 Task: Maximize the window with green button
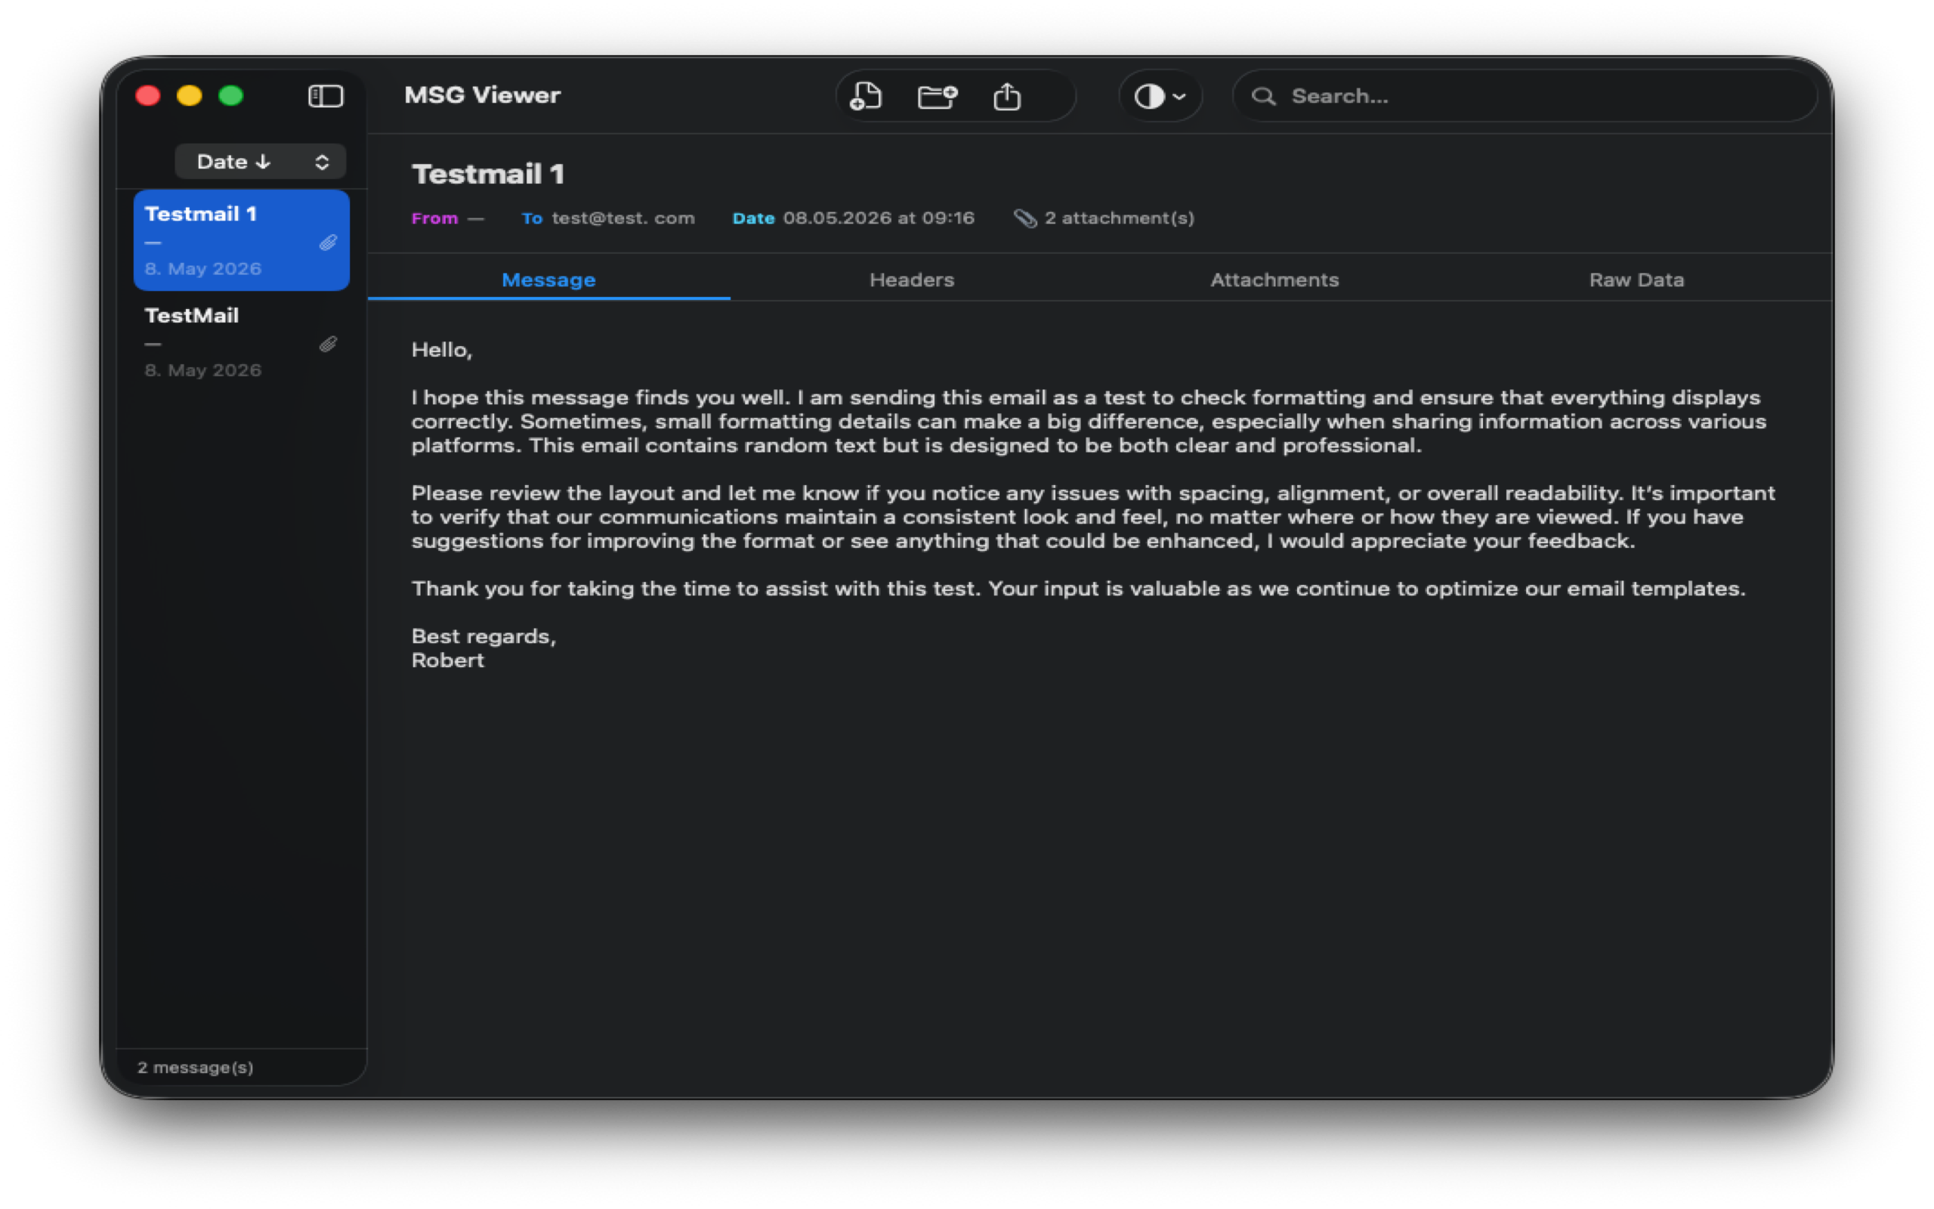click(x=231, y=96)
